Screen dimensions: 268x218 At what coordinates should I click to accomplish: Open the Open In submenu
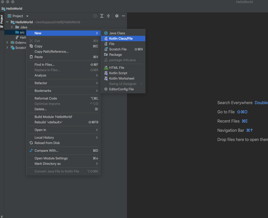tap(64, 130)
